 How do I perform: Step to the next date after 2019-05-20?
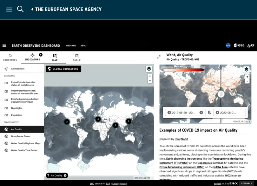(201, 113)
